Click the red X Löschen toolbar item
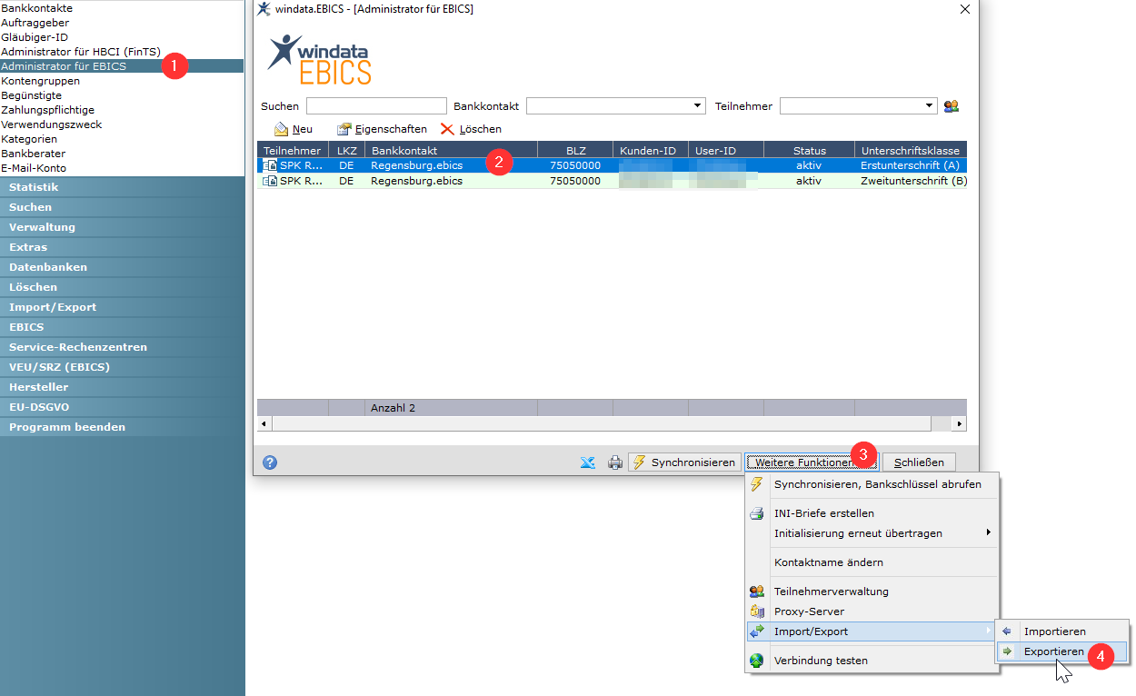1136x696 pixels. 471,129
